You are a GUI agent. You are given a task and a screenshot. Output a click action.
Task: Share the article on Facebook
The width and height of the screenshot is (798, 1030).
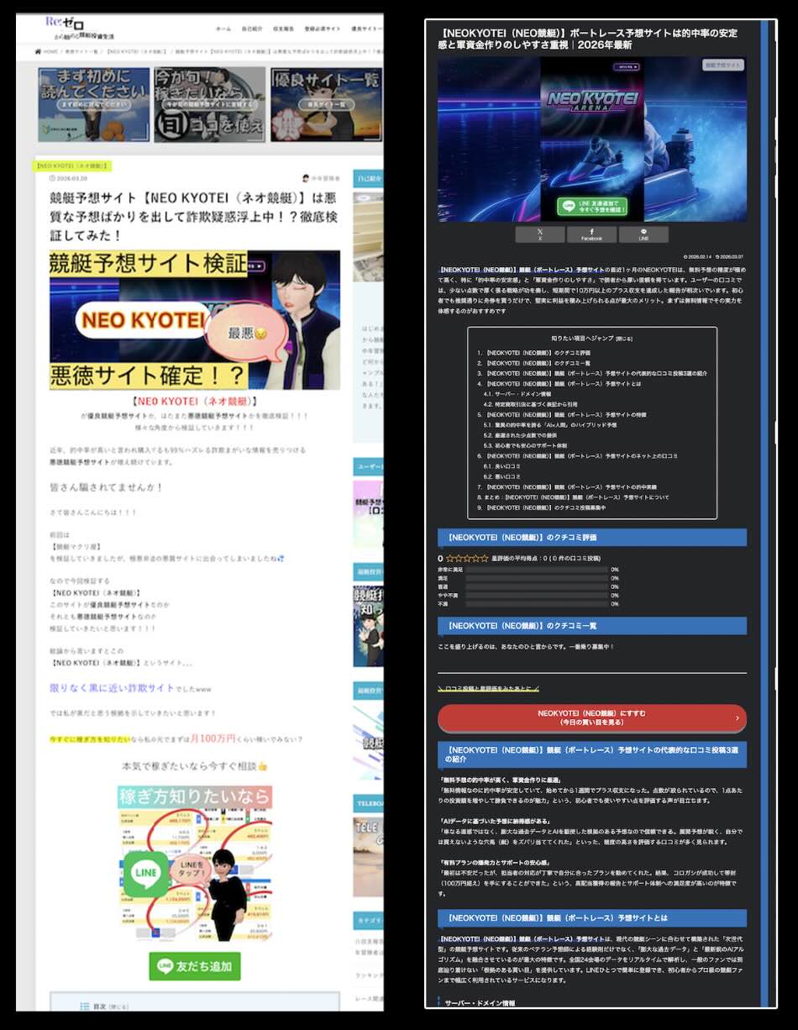pos(591,234)
